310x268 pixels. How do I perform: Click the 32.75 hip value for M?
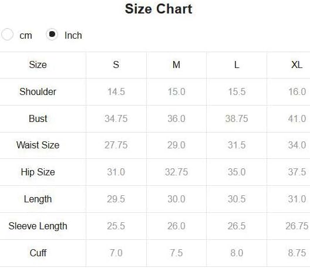point(176,172)
